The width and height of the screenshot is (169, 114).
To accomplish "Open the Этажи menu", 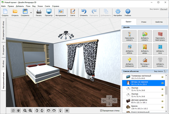I will click(x=40, y=6).
